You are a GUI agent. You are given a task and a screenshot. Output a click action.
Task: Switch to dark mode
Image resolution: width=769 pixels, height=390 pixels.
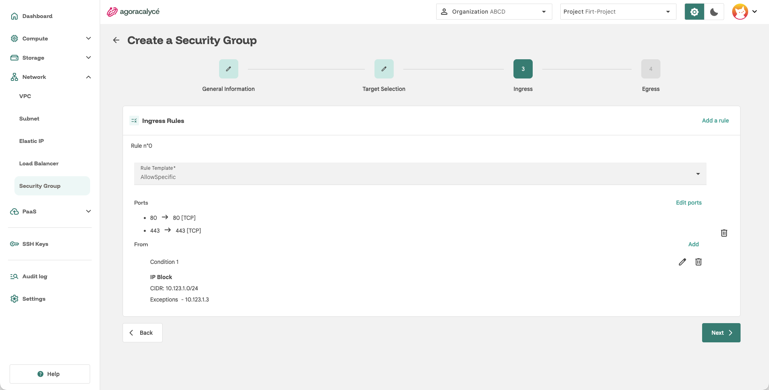tap(714, 12)
